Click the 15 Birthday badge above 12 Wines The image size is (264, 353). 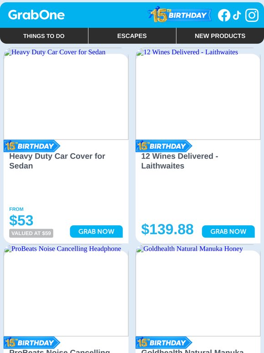[164, 146]
